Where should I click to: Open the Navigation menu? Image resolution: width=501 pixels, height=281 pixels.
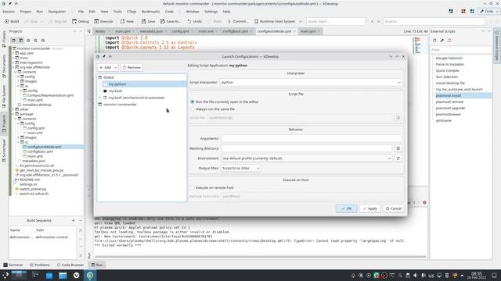[57, 12]
